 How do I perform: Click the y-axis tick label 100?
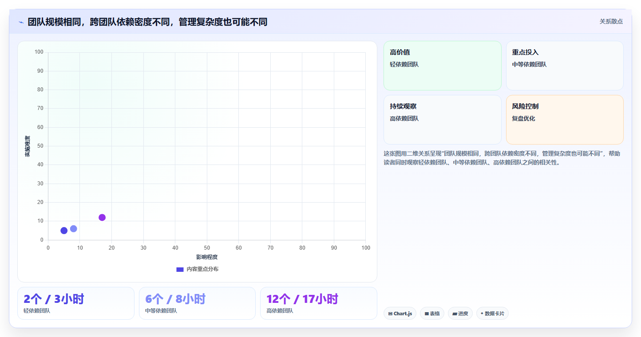click(39, 52)
